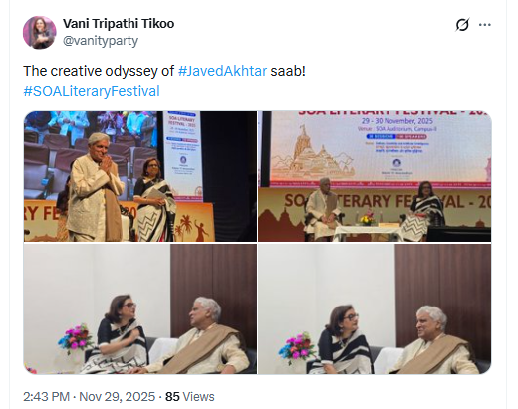View photo of man greeting with folded hands
The height and width of the screenshot is (409, 518).
(x=140, y=176)
